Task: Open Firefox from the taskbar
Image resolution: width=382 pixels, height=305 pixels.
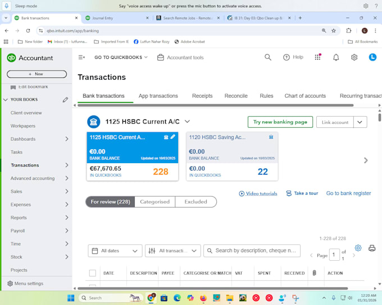Action: pyautogui.click(x=203, y=298)
